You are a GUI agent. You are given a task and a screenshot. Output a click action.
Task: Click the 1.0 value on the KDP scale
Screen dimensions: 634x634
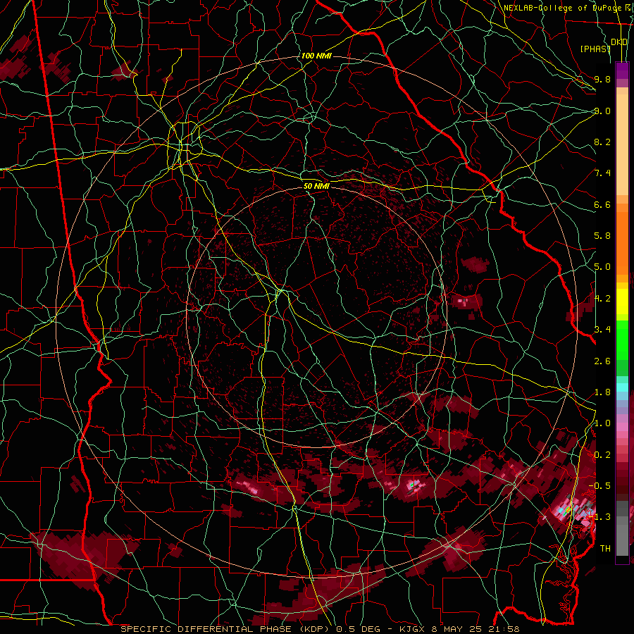(x=602, y=423)
